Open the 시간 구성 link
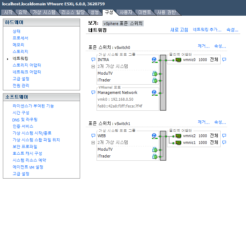This screenshot has height=225, width=246. click(21, 113)
